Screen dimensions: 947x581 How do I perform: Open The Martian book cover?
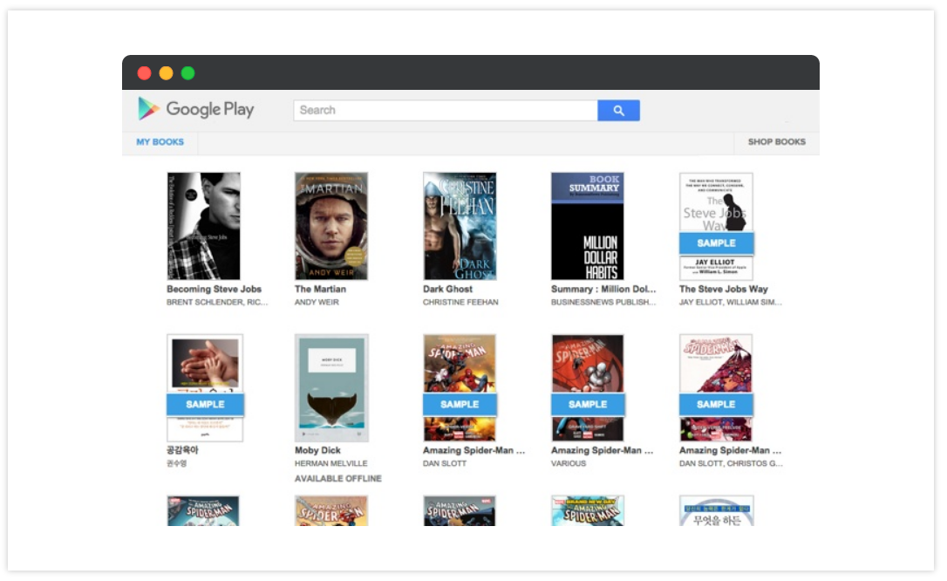coord(331,226)
